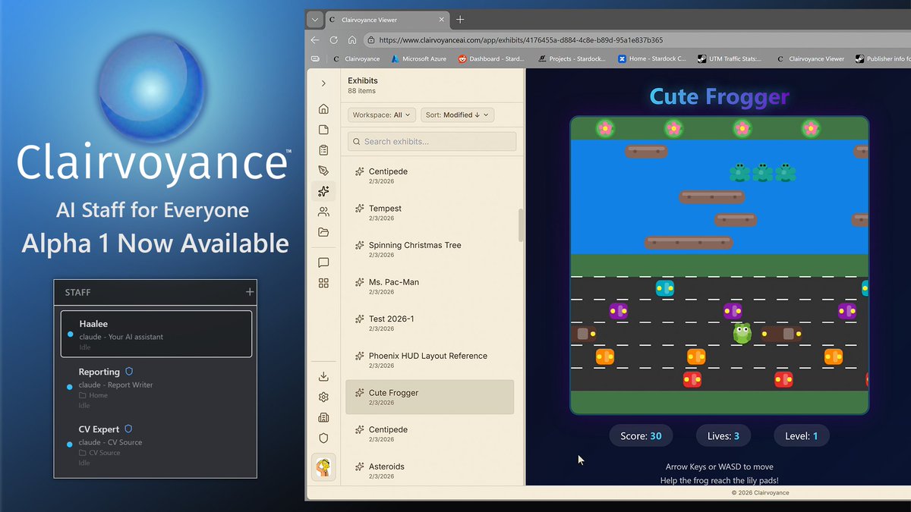Image resolution: width=911 pixels, height=512 pixels.
Task: Open the Asteroids exhibit
Action: 430,470
